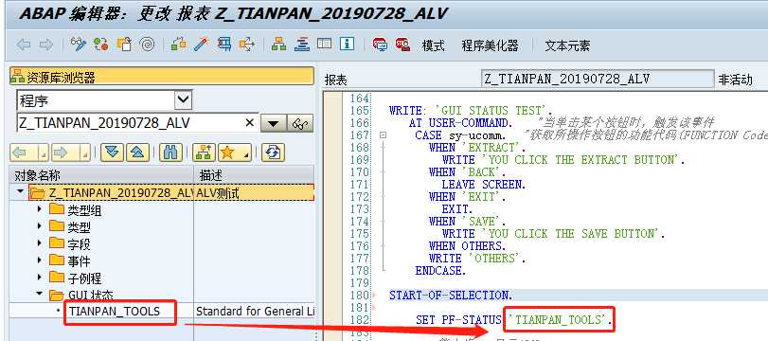
Task: Toggle the Full screen layout icon
Action: click(x=324, y=45)
